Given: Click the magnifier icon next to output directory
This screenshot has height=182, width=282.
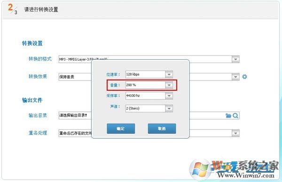Looking at the screenshot, I should [235, 115].
